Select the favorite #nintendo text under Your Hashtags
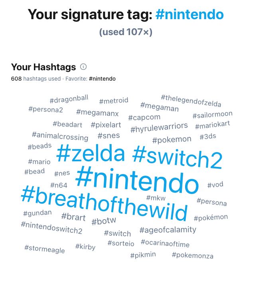Viewport: 276px width, 289px height. 102,79
